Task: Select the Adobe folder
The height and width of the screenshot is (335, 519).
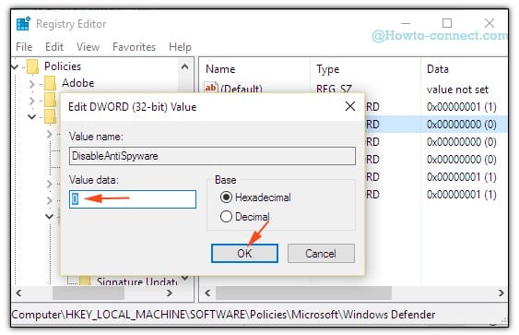Action: (x=78, y=83)
